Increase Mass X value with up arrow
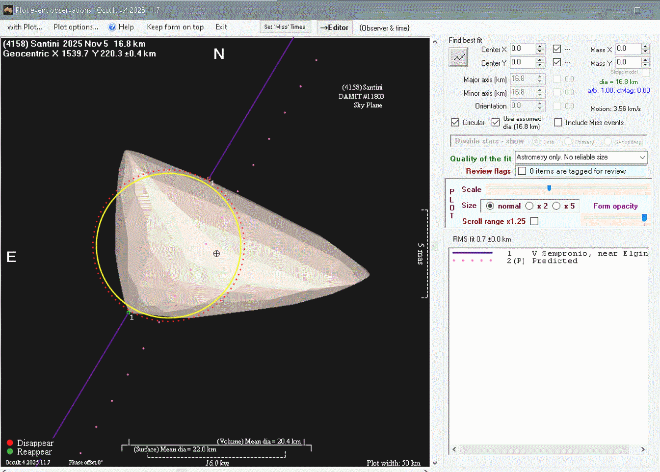The height and width of the screenshot is (472, 660). (645, 47)
